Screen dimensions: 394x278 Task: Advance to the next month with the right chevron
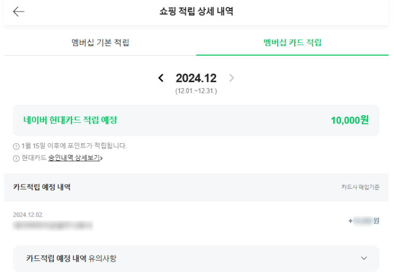[231, 79]
